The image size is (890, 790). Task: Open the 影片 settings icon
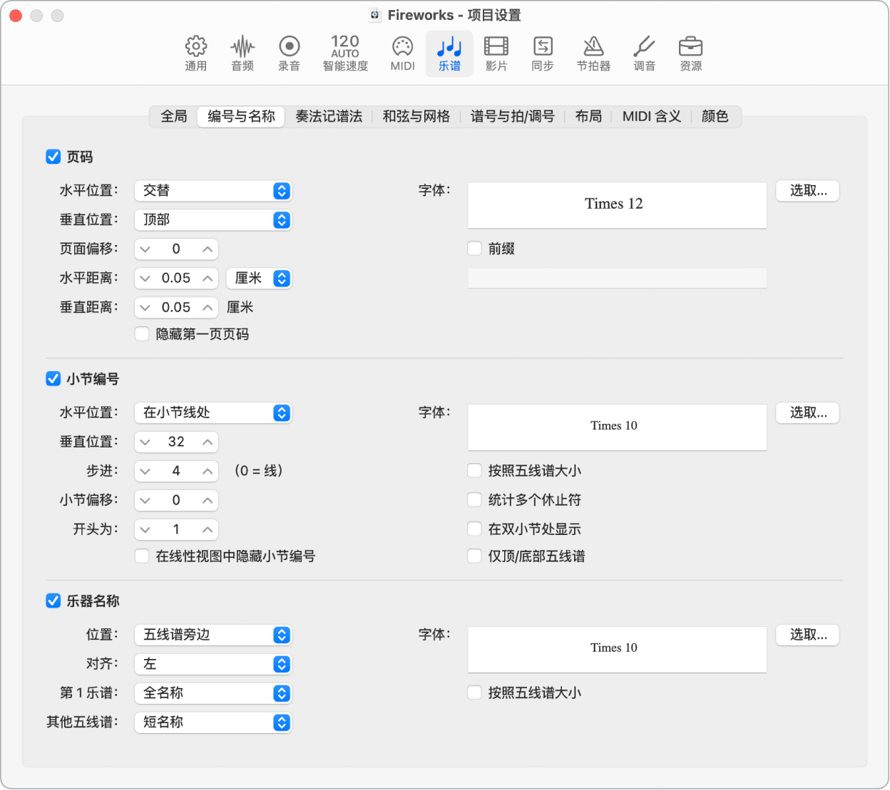(x=496, y=53)
